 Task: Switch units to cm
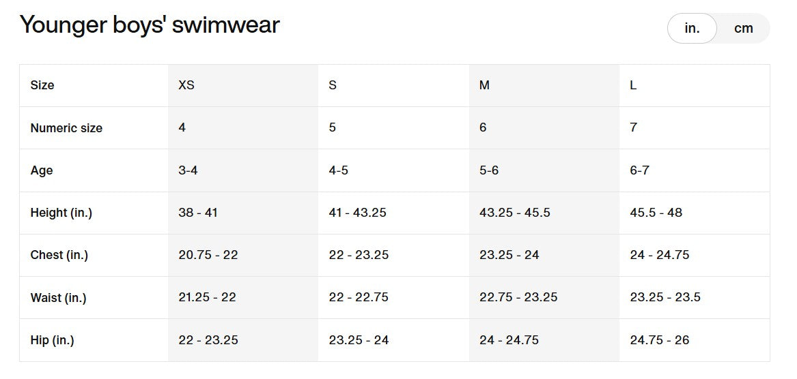click(743, 29)
